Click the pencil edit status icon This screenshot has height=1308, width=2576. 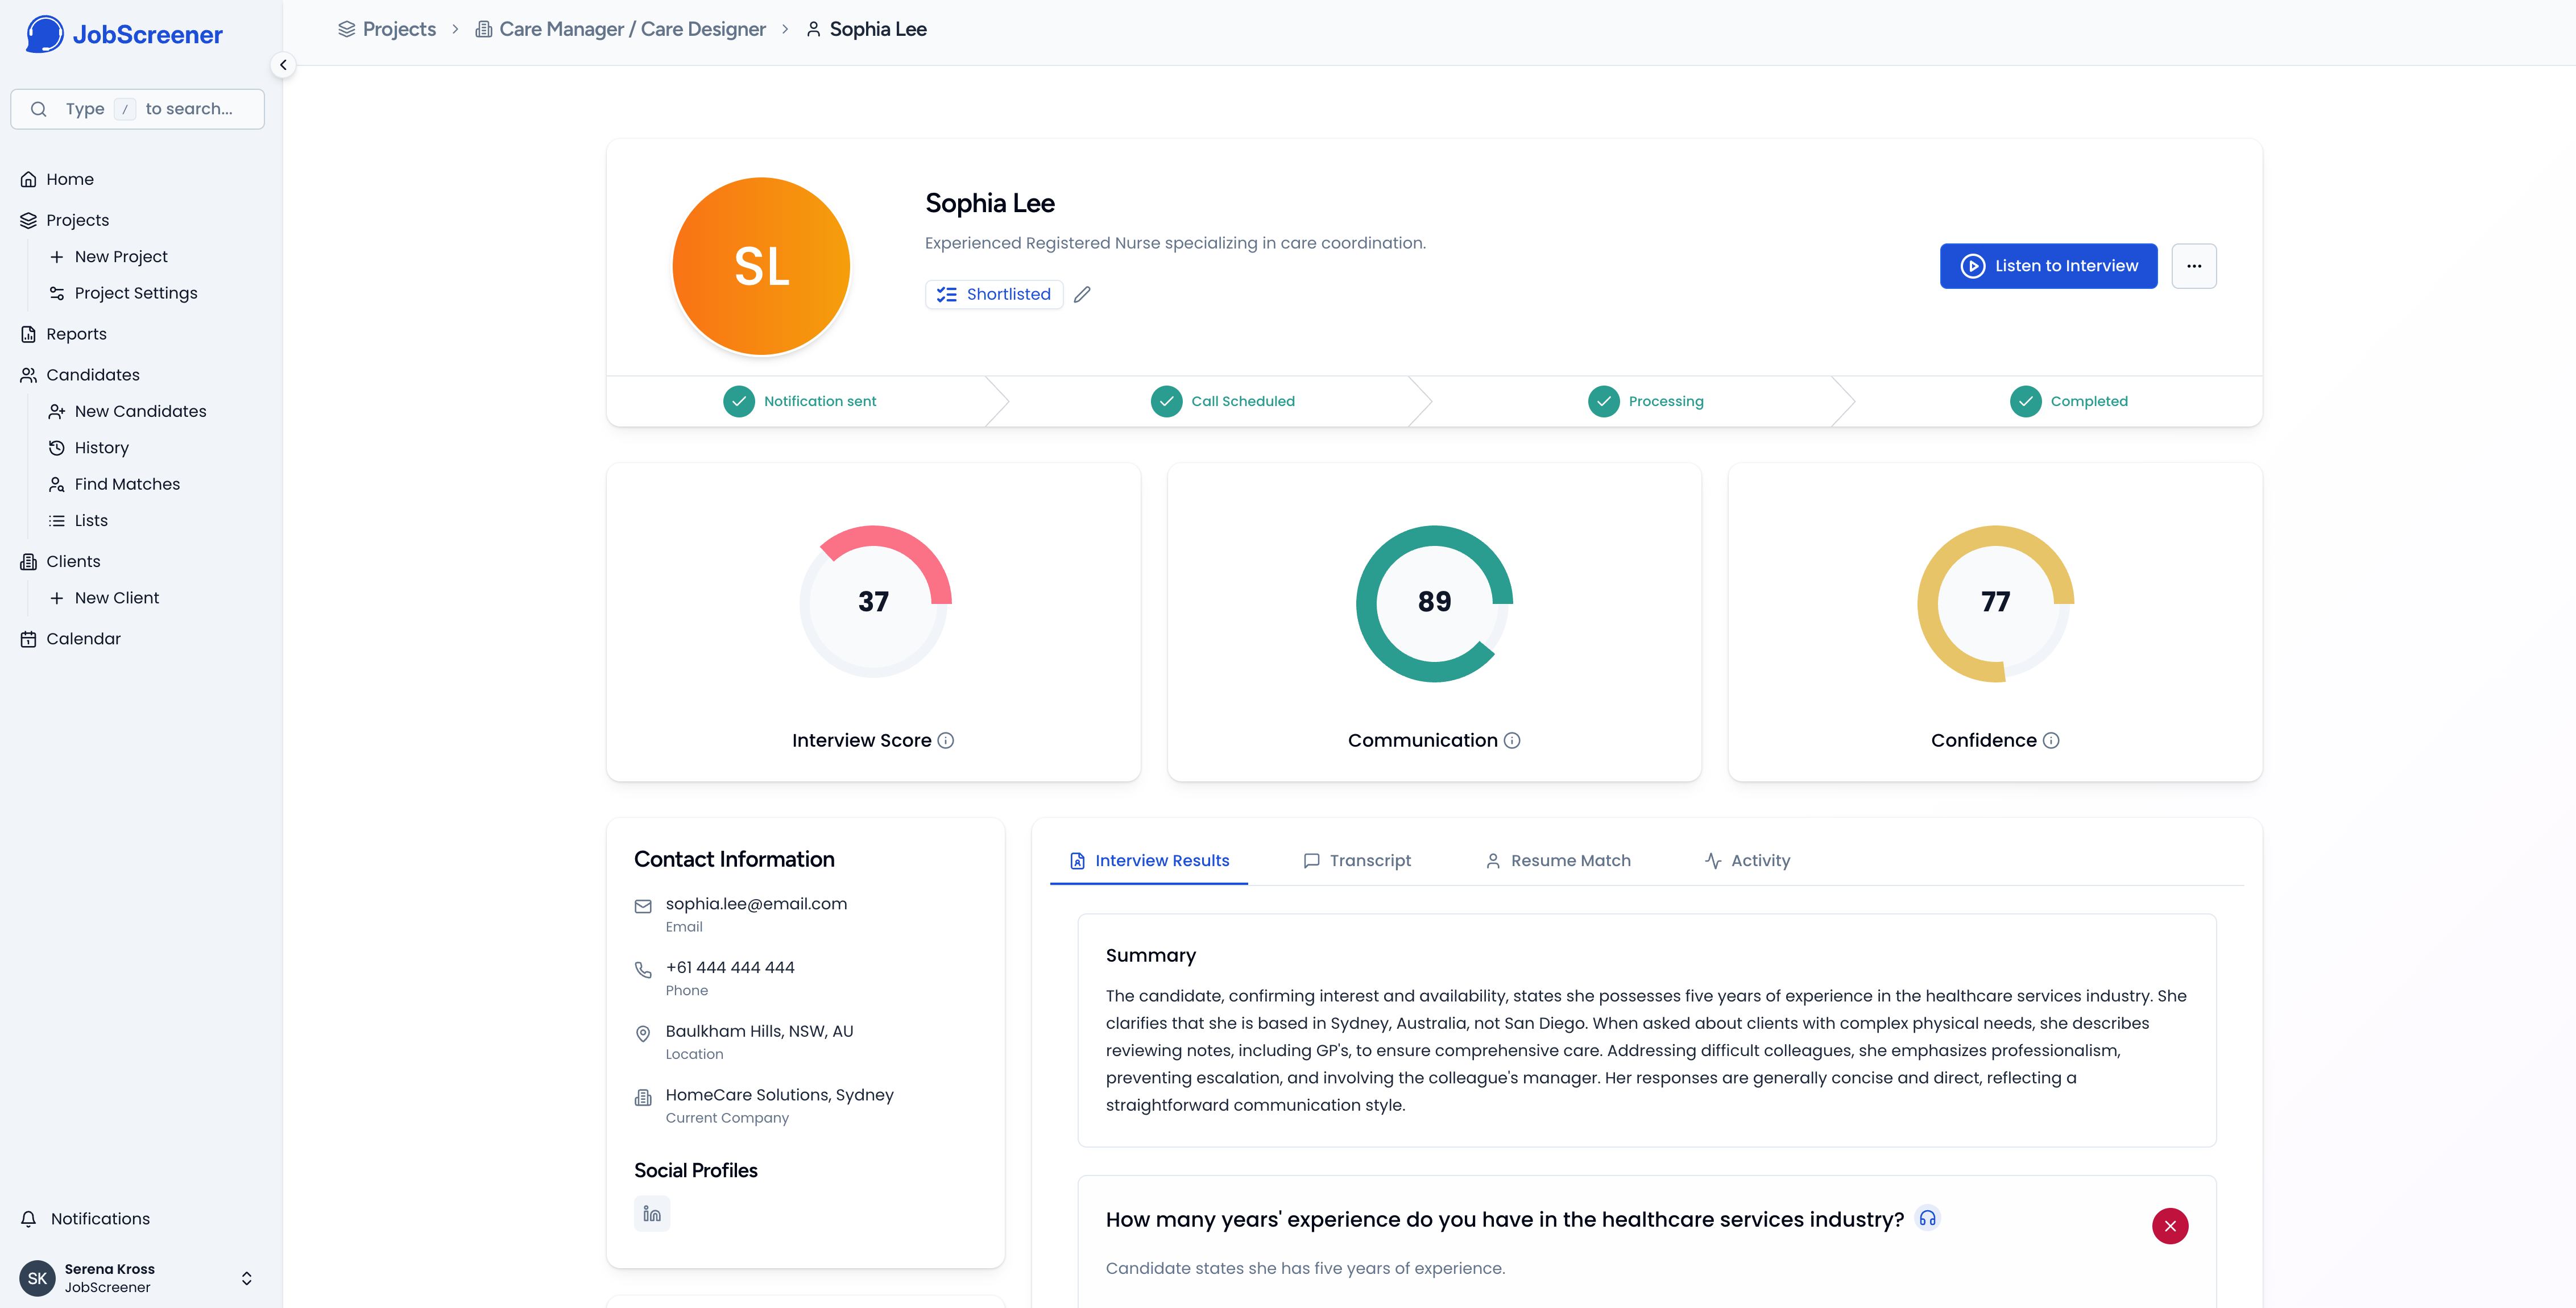(1082, 294)
